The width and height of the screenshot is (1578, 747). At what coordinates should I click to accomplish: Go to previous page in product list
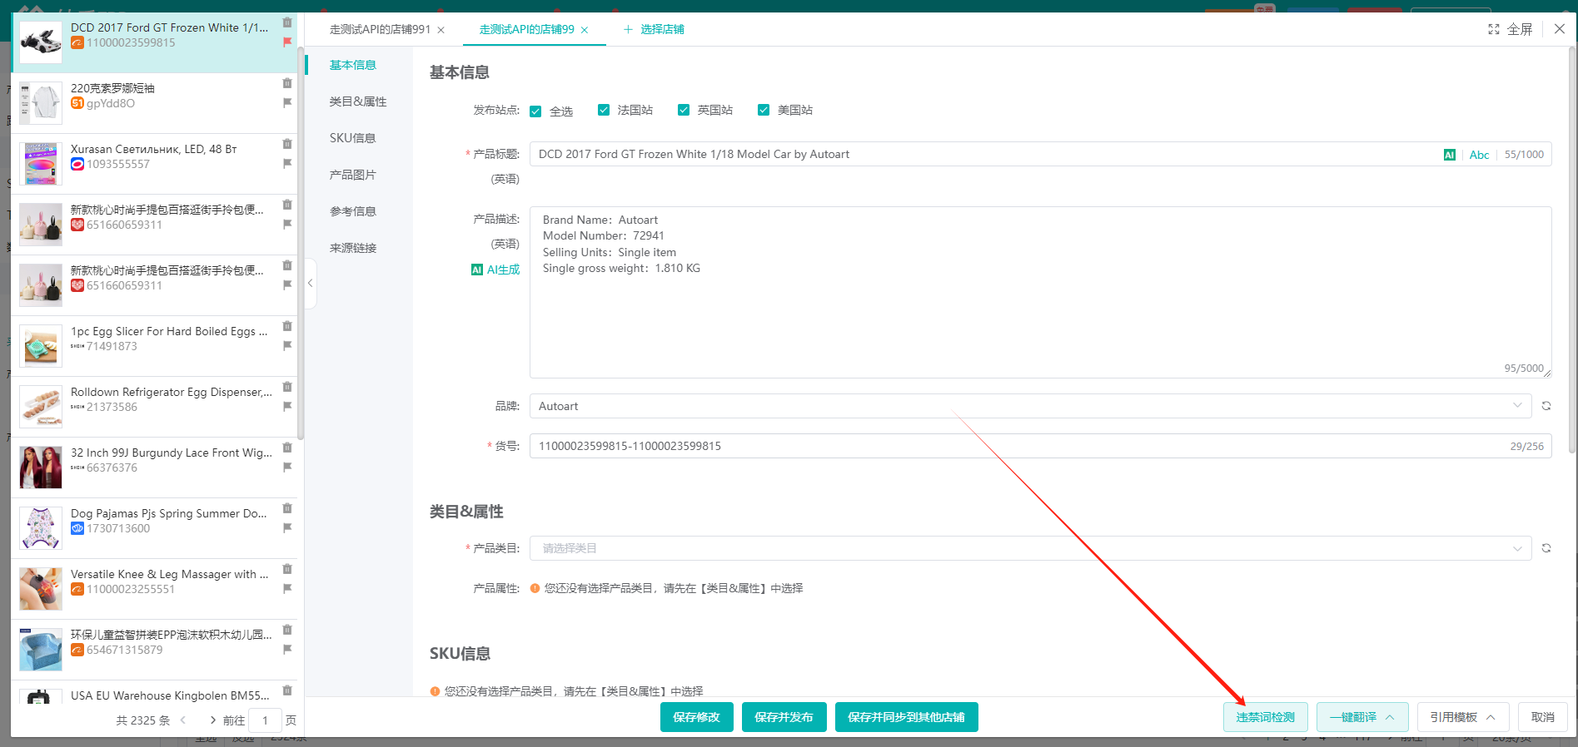(x=183, y=720)
